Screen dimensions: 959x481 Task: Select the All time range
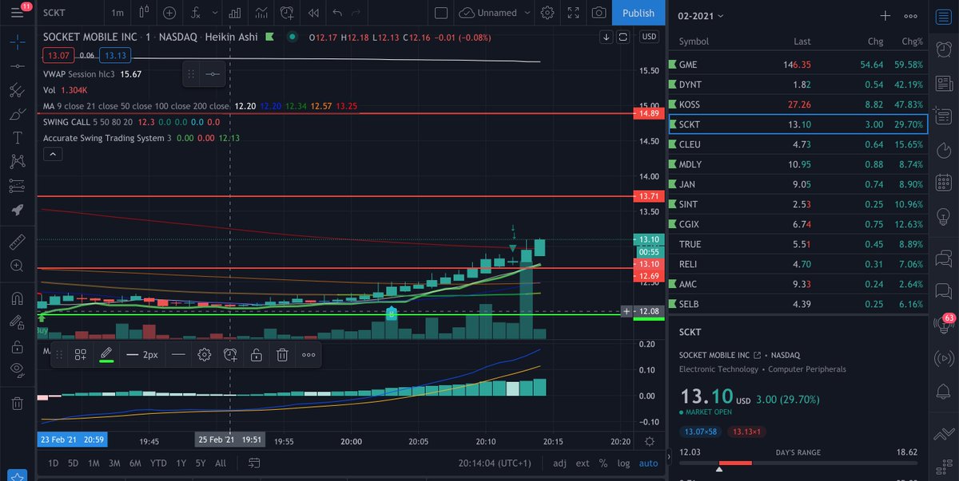[221, 463]
